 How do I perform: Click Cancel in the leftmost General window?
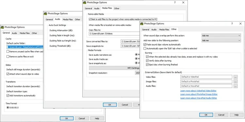[x=82, y=118]
